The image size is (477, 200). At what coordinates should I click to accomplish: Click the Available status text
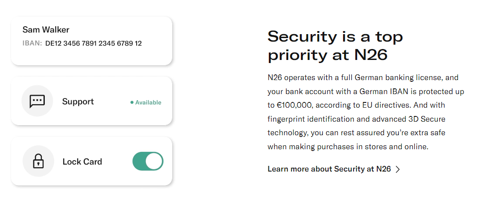click(x=148, y=102)
